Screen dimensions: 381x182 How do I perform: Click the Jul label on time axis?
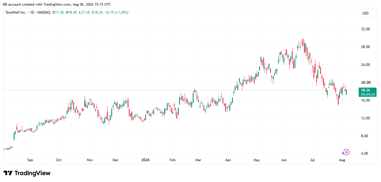(x=313, y=160)
